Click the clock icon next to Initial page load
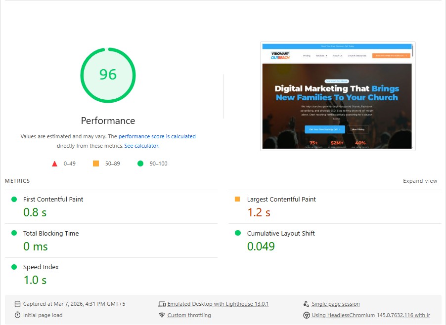The image size is (446, 325). click(17, 315)
